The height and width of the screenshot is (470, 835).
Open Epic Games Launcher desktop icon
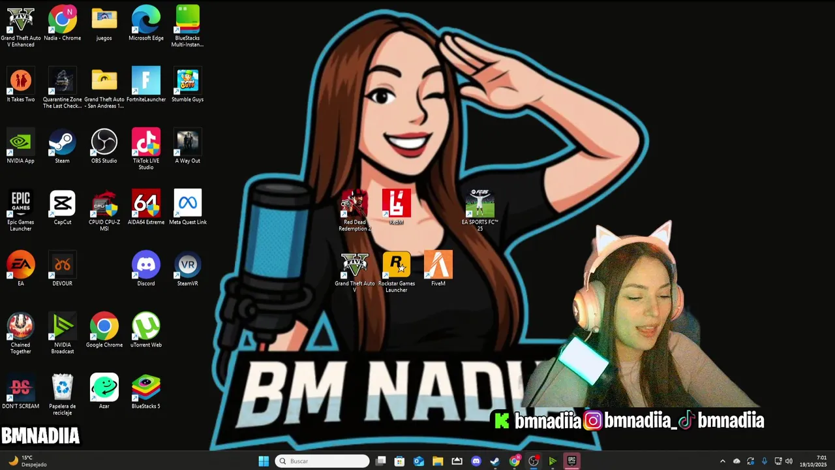click(21, 210)
